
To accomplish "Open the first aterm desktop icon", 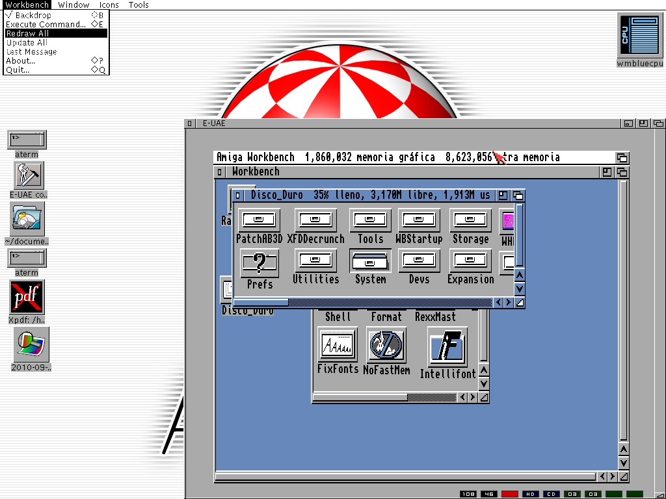I will (27, 140).
